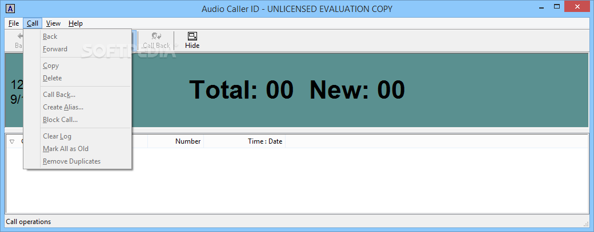Choose Call Back... menu entry
The height and width of the screenshot is (232, 594).
[78, 95]
